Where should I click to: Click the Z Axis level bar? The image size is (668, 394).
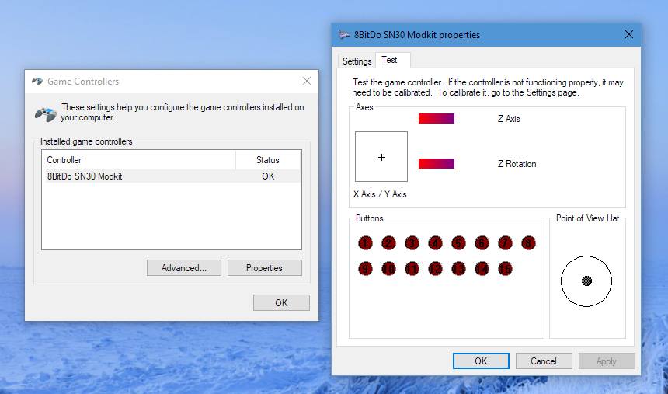click(437, 119)
